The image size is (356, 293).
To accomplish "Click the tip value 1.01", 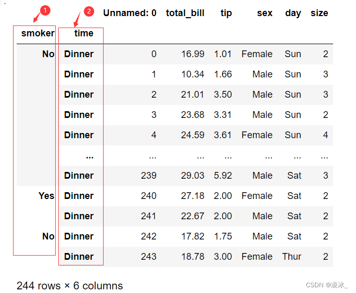I will (x=223, y=54).
